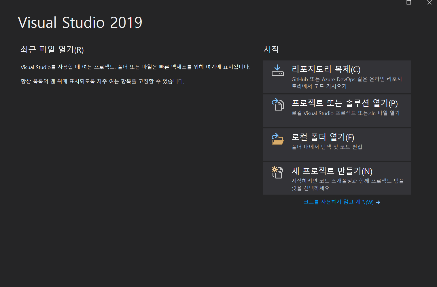Maximize the Visual Studio start window
437x287 pixels.
(408, 3)
